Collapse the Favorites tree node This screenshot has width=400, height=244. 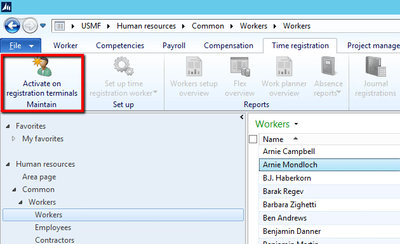tap(8, 126)
